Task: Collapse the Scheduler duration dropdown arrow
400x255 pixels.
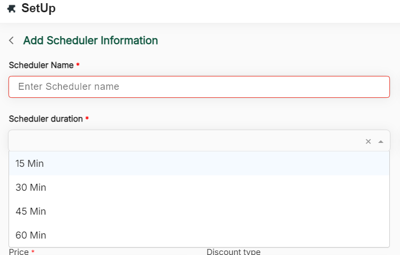Action: coord(380,141)
